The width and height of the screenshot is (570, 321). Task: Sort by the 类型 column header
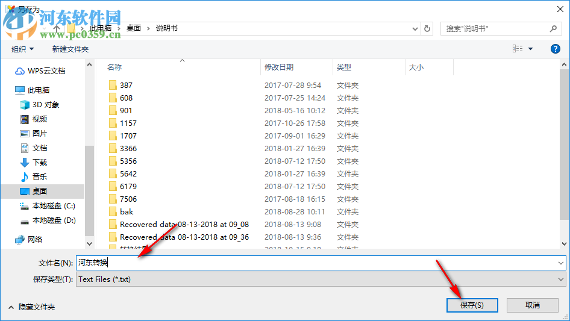pos(343,67)
